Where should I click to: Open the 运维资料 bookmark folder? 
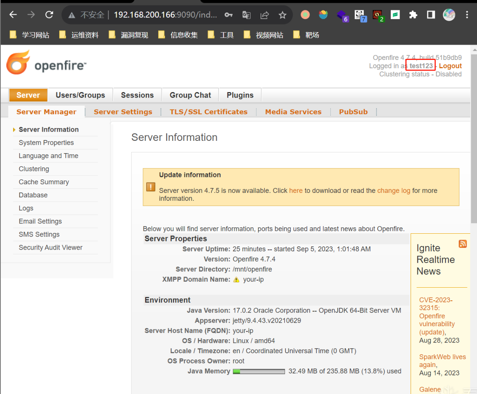tap(79, 35)
